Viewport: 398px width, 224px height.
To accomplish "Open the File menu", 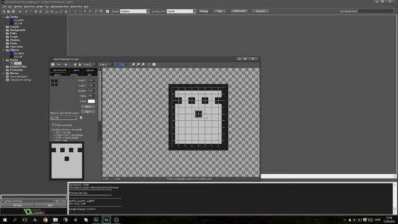I will 4,7.
